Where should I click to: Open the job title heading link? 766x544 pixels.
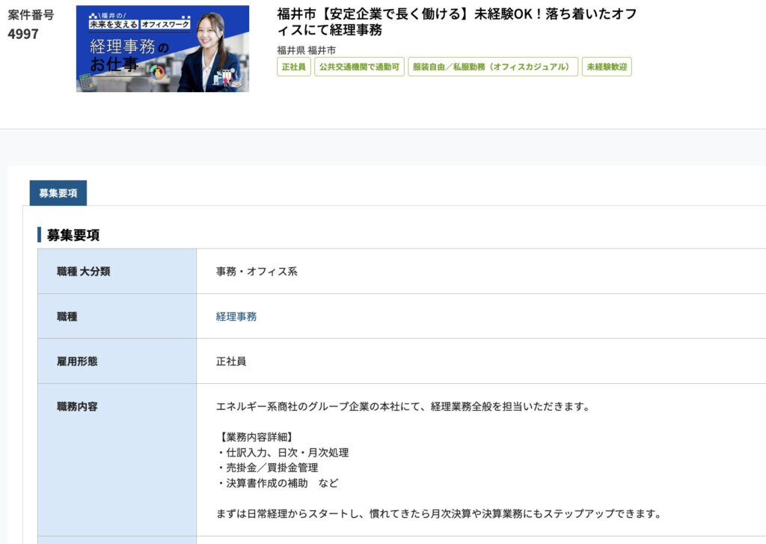(x=456, y=22)
